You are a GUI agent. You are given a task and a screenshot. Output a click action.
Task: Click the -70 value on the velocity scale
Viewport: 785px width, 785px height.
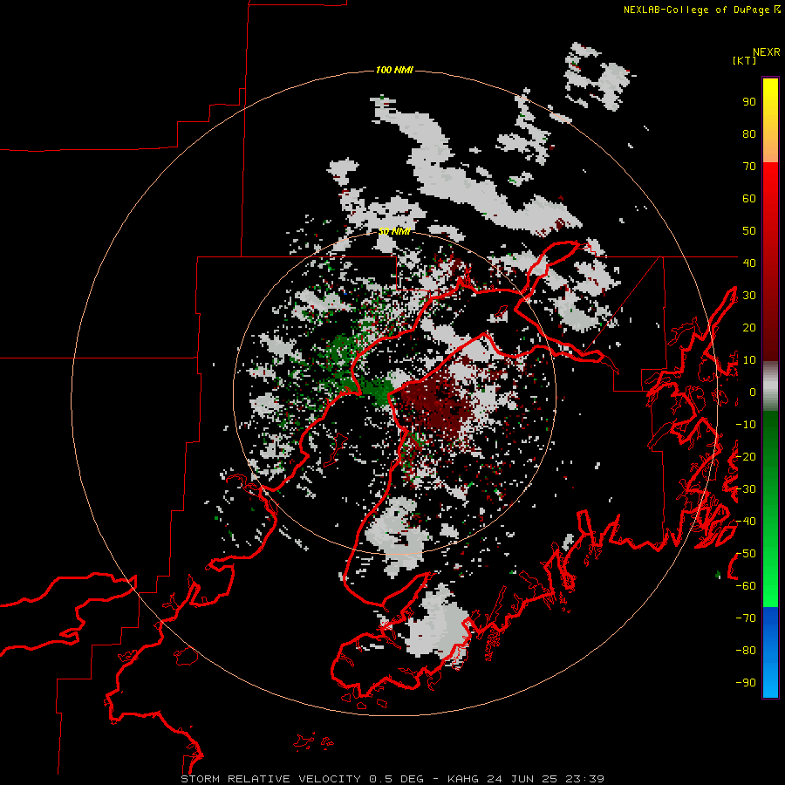(746, 618)
